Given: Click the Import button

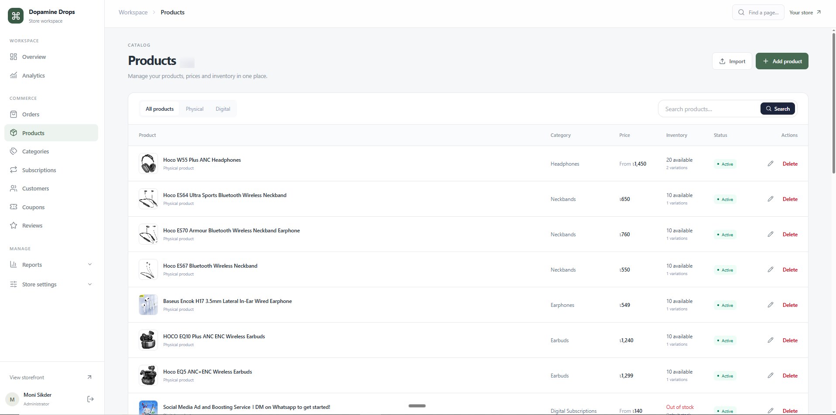Looking at the screenshot, I should point(732,61).
